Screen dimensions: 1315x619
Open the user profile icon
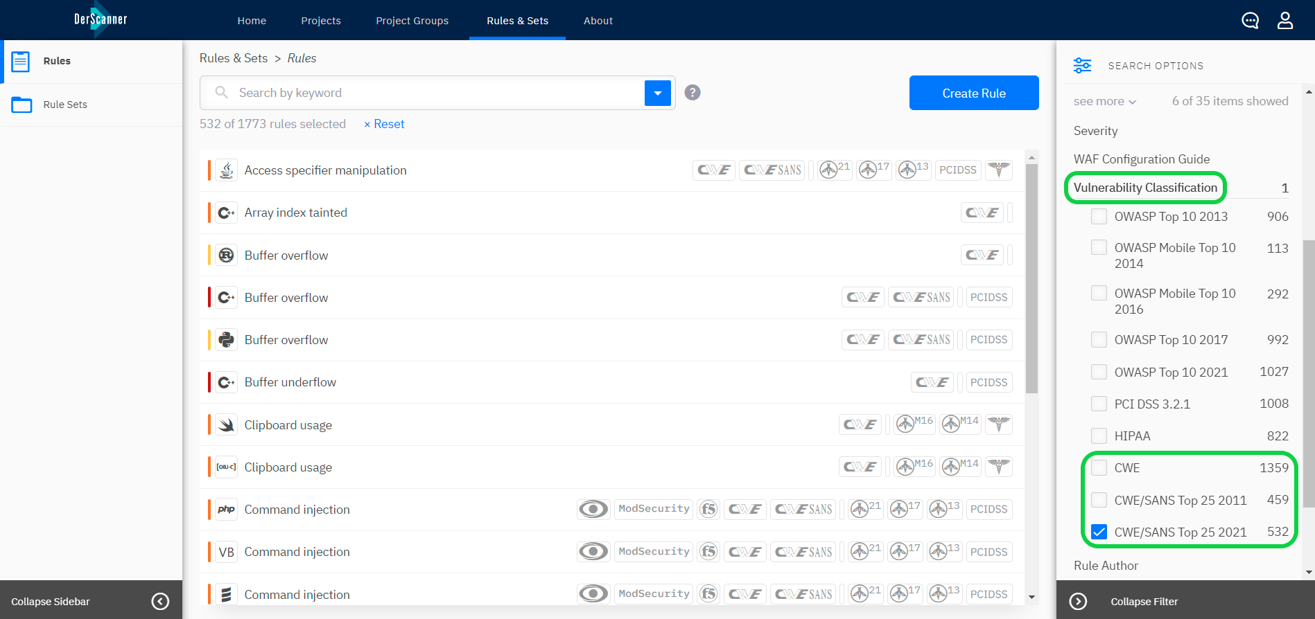1285,20
